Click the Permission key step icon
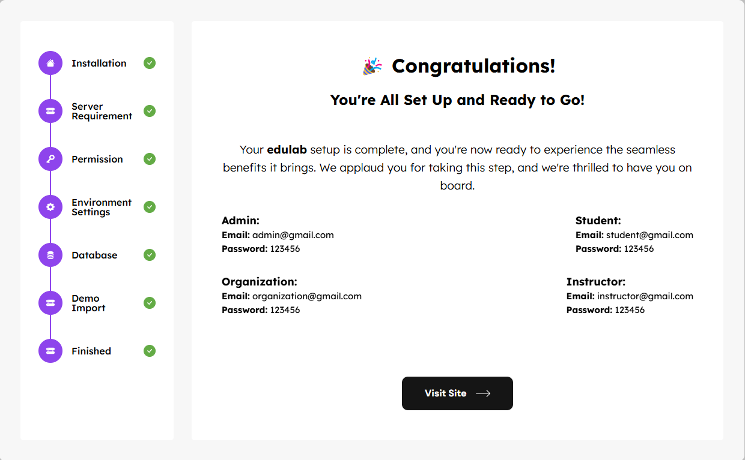The image size is (745, 460). pos(50,159)
